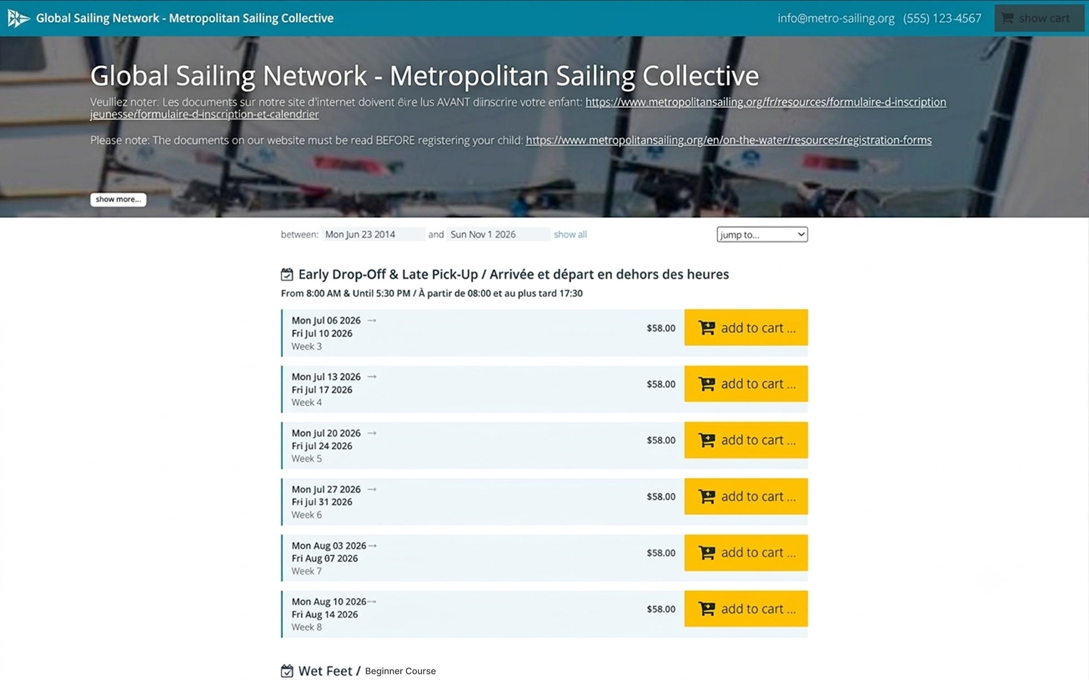The height and width of the screenshot is (680, 1089).
Task: Open the French formulaire-d-inscription link
Action: click(765, 102)
